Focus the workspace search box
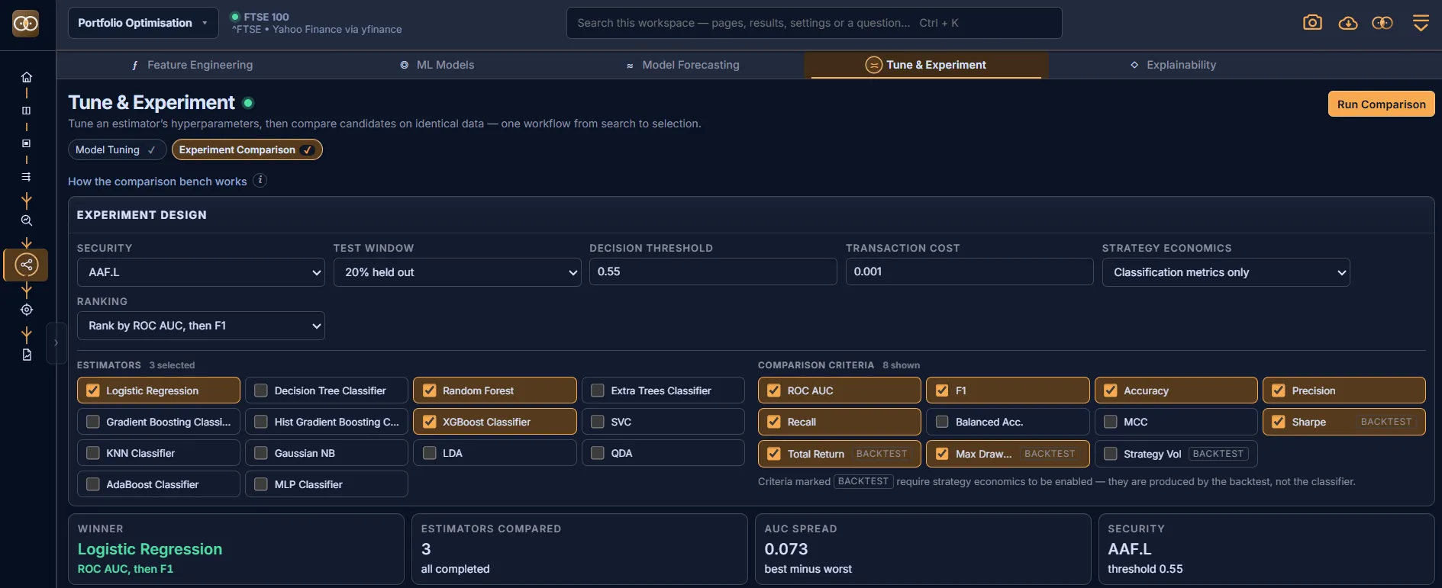1442x588 pixels. point(814,23)
